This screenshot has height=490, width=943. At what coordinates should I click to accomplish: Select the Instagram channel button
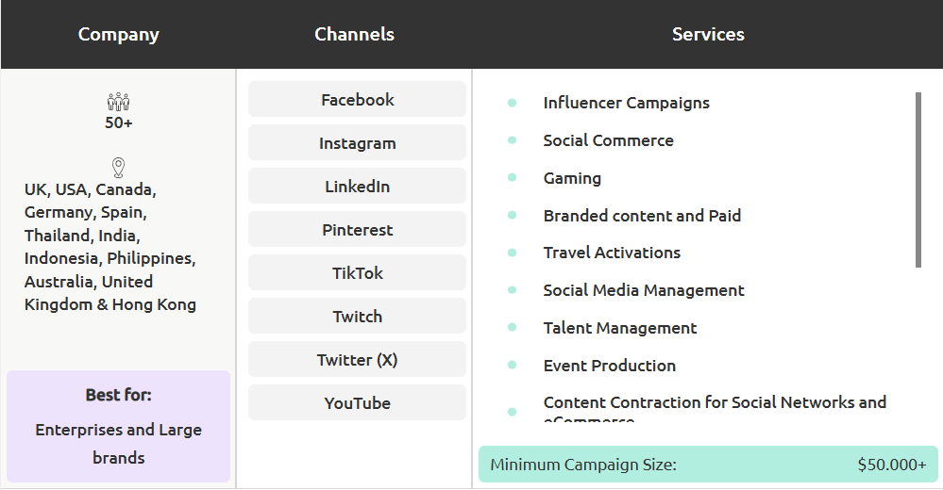pyautogui.click(x=357, y=143)
